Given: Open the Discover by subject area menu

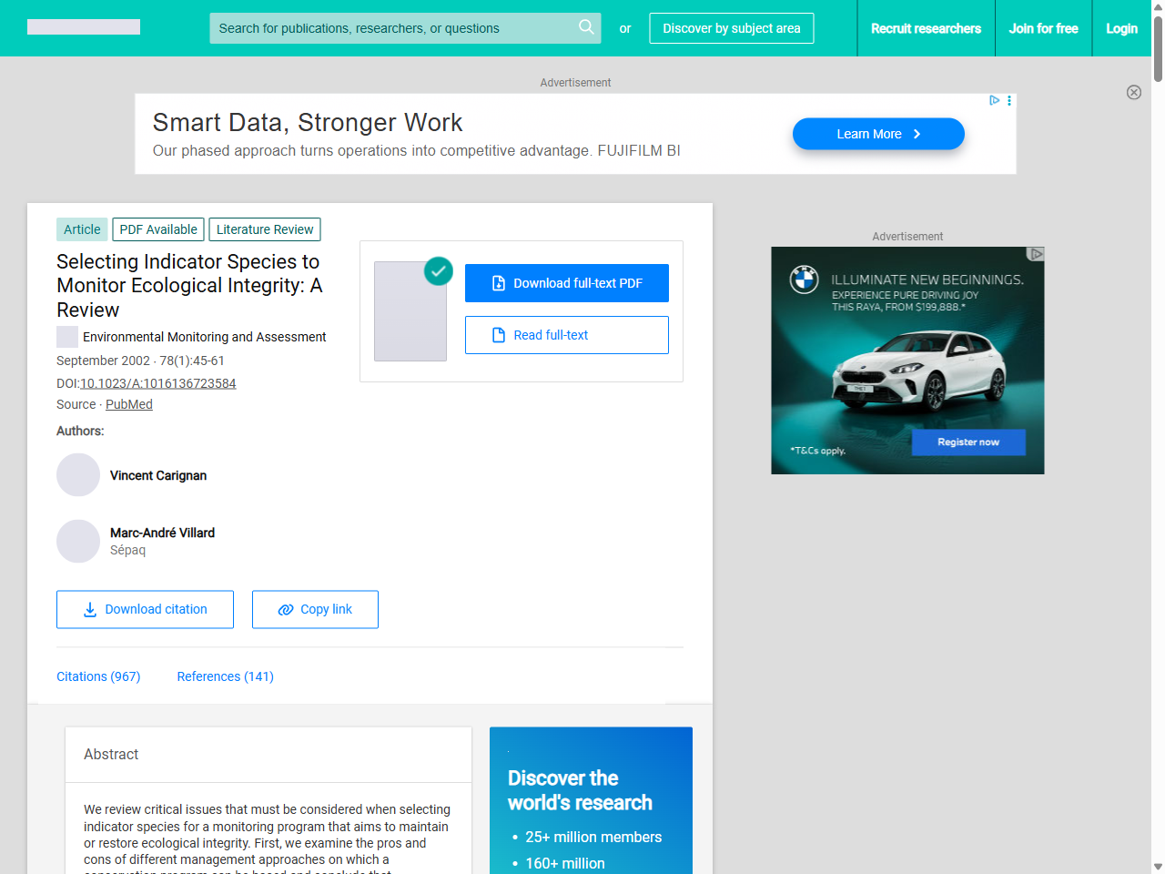Looking at the screenshot, I should point(731,28).
